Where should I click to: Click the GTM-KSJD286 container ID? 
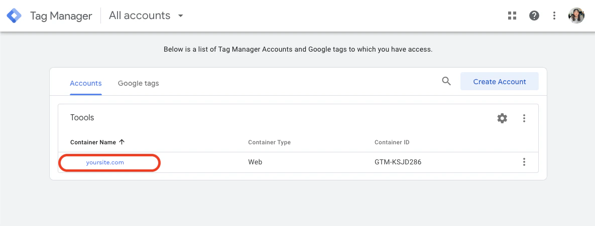(x=398, y=162)
